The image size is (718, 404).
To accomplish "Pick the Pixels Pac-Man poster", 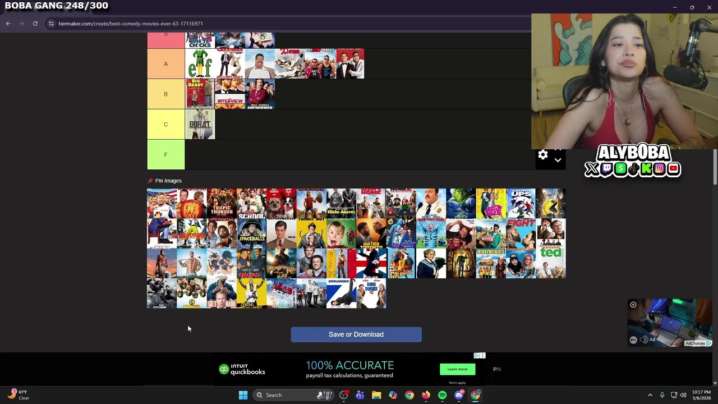I will 551,203.
